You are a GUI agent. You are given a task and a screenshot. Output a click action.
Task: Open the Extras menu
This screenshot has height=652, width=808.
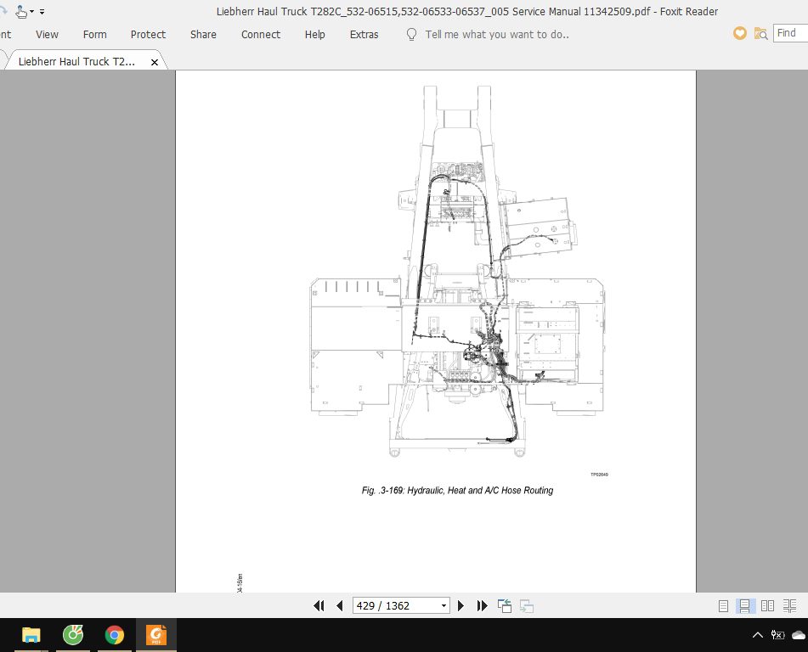tap(364, 35)
